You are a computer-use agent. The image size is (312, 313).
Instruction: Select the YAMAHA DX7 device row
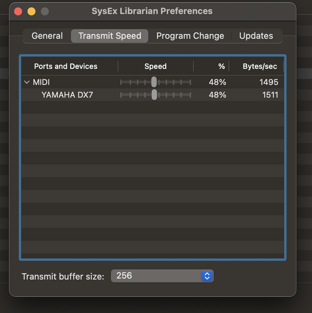coord(67,95)
